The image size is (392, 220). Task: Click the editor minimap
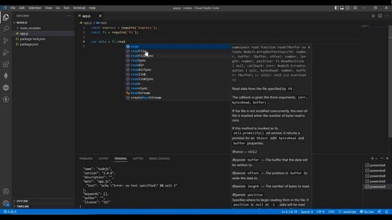(374, 26)
